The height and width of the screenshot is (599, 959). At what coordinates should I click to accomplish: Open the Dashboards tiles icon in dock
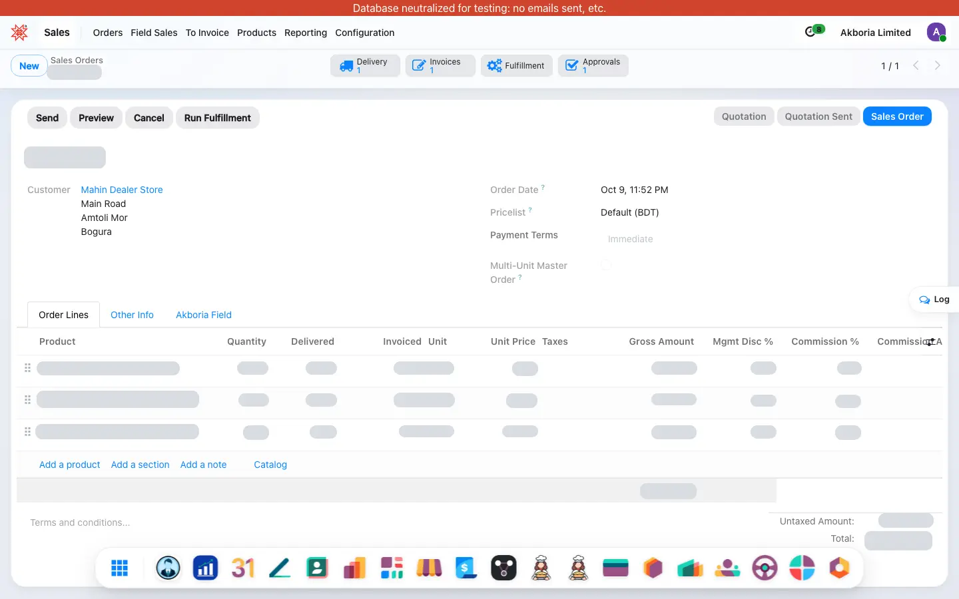click(392, 568)
